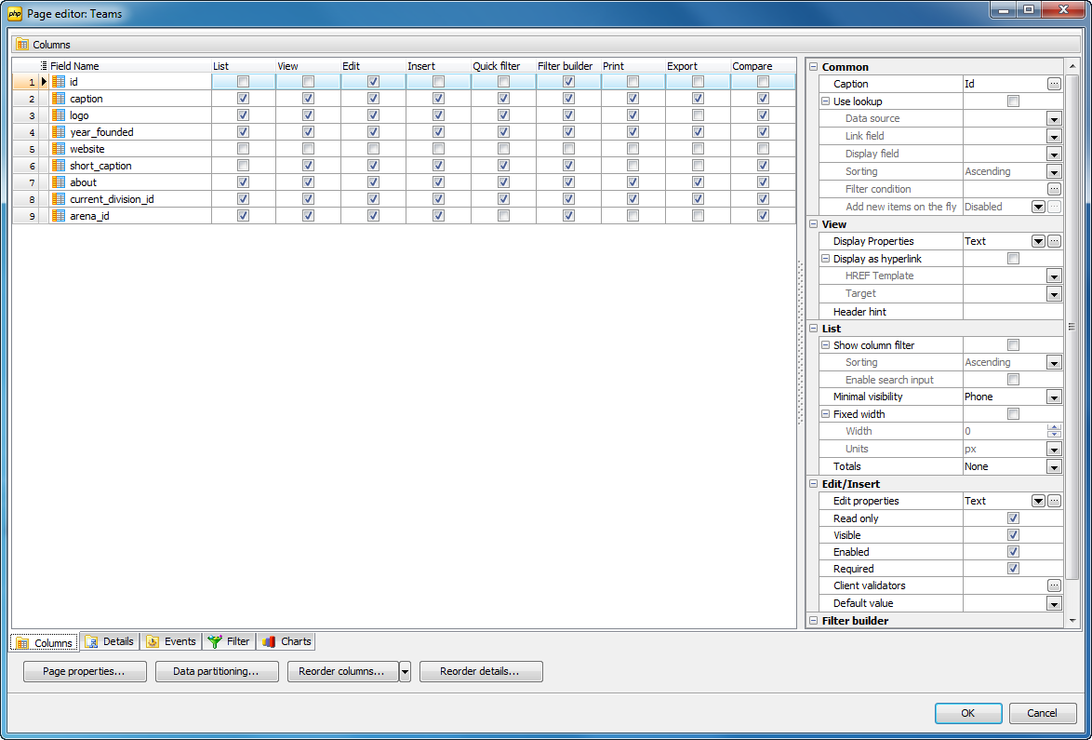
Task: Open the Client validators ellipsis editor
Action: tap(1054, 585)
